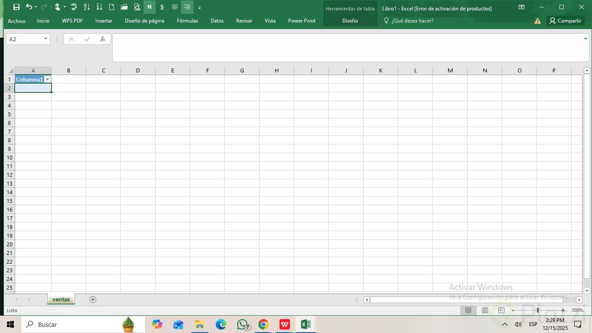The width and height of the screenshot is (592, 333).
Task: Zoom out with the minus button
Action: pyautogui.click(x=513, y=310)
